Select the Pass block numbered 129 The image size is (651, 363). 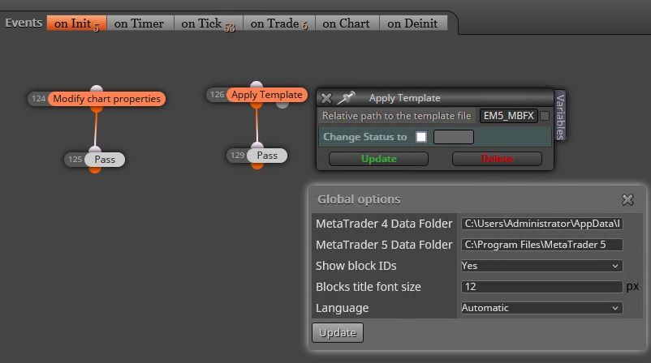pyautogui.click(x=267, y=156)
